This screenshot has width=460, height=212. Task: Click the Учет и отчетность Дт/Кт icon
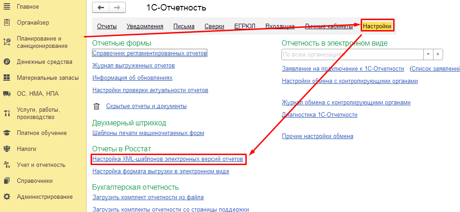click(6, 165)
